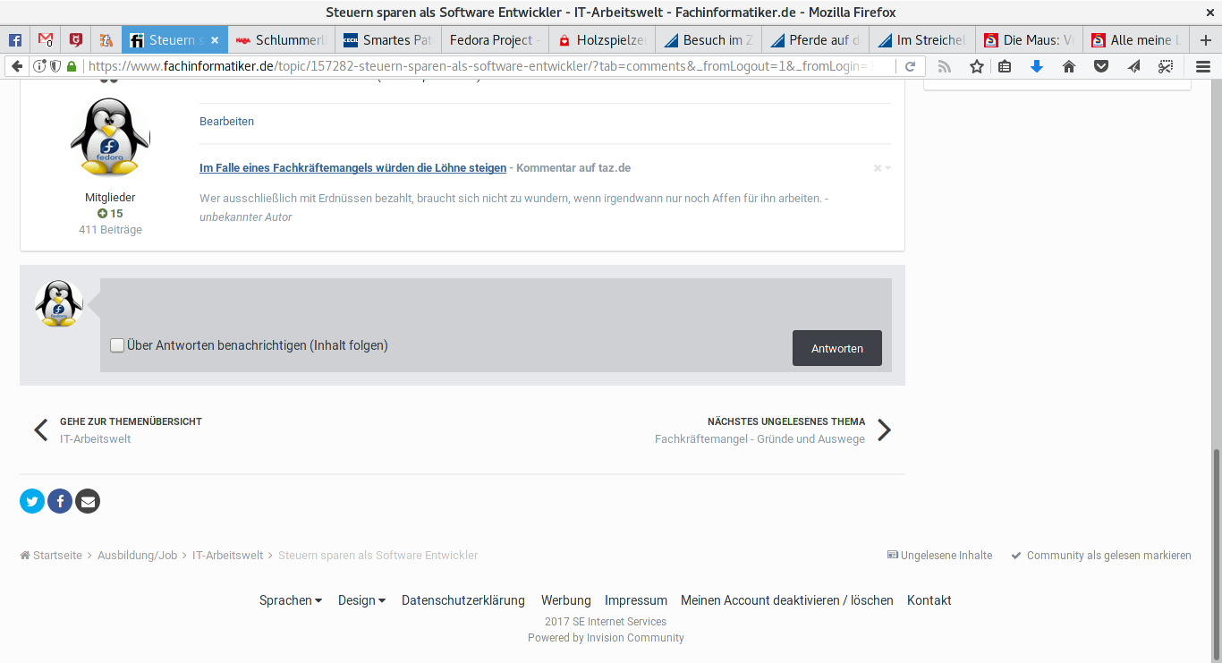Share topic on Twitter icon
Screen dimensions: 1222x663
(32, 501)
